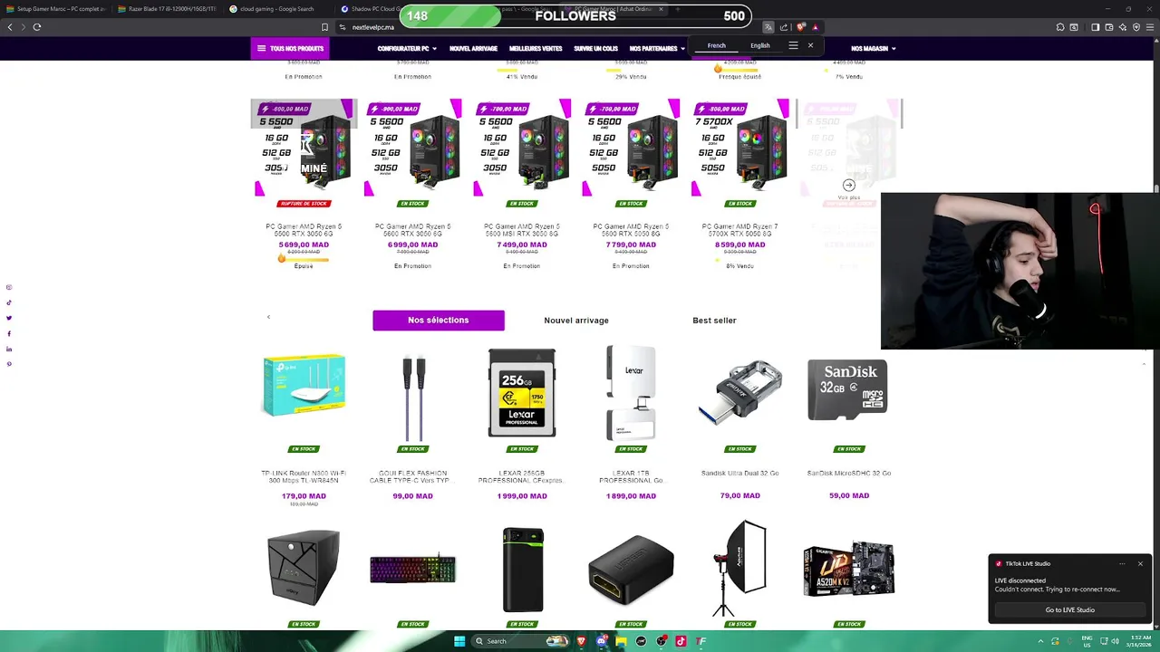Expand NOS PARTENAIRES dropdown
Screen dimensions: 1160x652
click(657, 48)
